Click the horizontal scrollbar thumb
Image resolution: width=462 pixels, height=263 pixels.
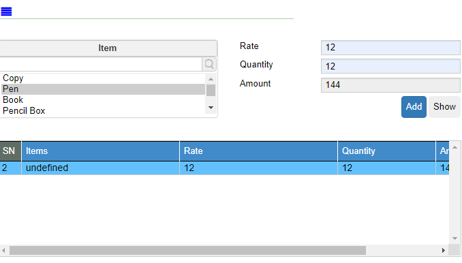(x=187, y=251)
